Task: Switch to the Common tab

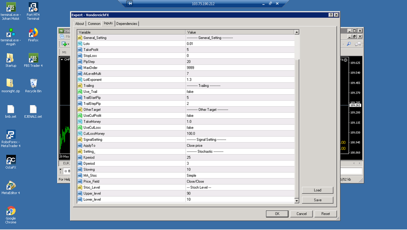Action: (x=94, y=24)
